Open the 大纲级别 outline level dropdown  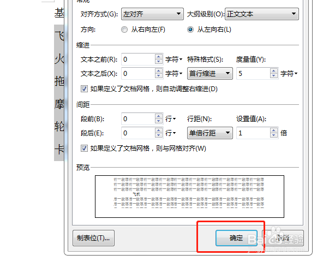click(x=262, y=14)
